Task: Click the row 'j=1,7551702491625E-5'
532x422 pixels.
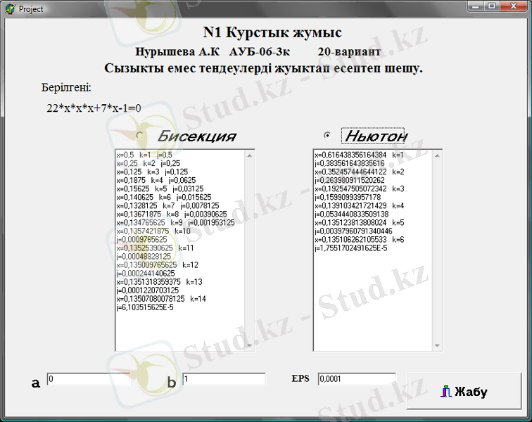Action: (351, 248)
